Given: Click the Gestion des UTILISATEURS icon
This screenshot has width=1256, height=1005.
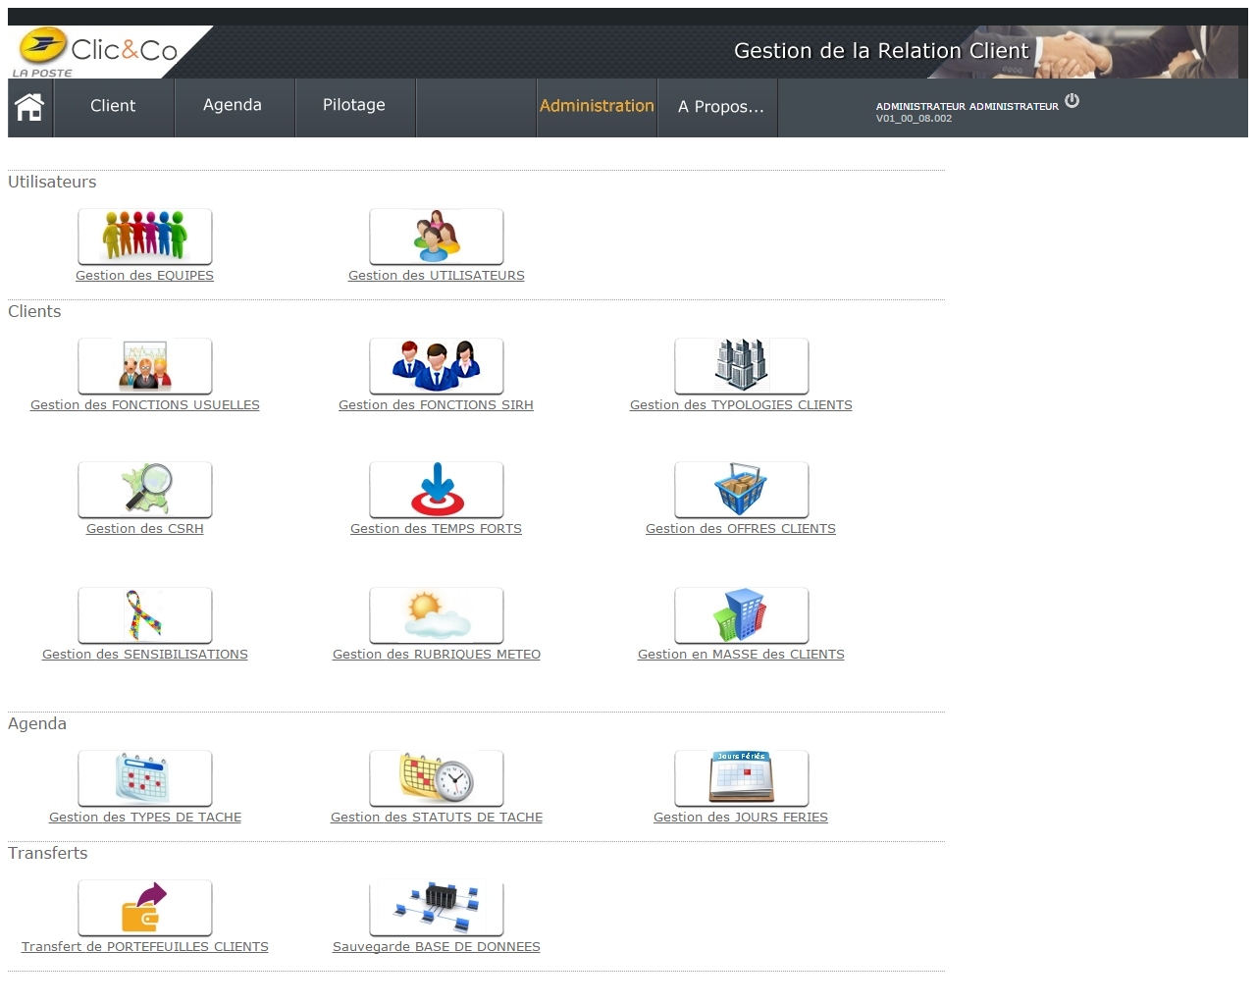Looking at the screenshot, I should pyautogui.click(x=436, y=236).
